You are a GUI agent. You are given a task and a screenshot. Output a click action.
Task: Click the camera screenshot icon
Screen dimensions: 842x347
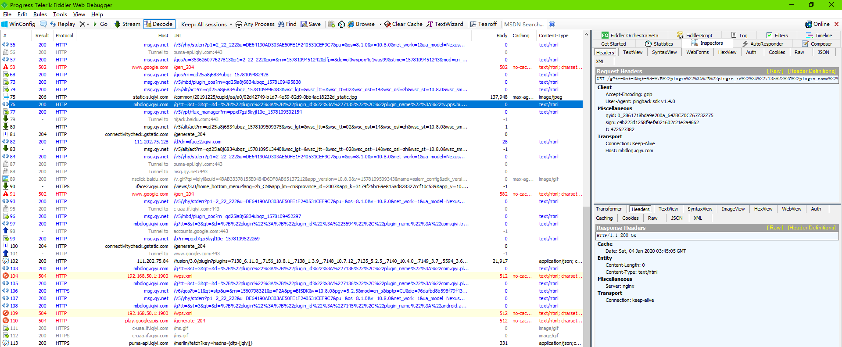click(331, 24)
